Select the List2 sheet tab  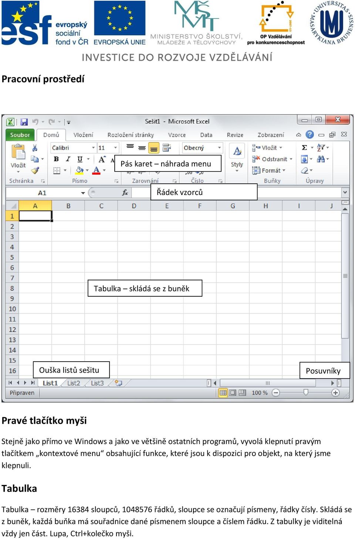[x=74, y=383]
